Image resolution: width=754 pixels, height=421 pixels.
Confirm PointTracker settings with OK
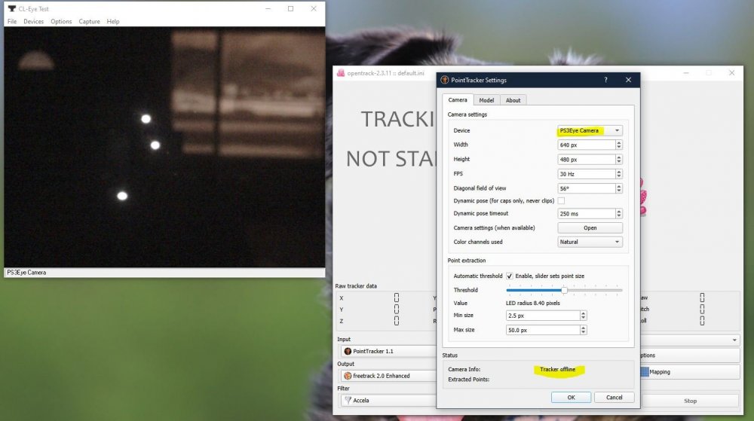(x=571, y=398)
